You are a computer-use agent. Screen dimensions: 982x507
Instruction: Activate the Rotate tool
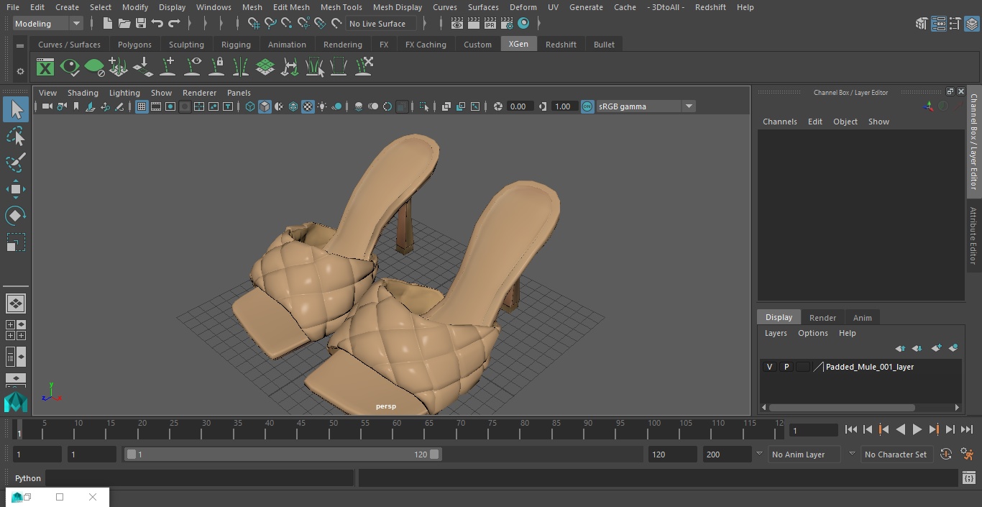click(x=16, y=216)
